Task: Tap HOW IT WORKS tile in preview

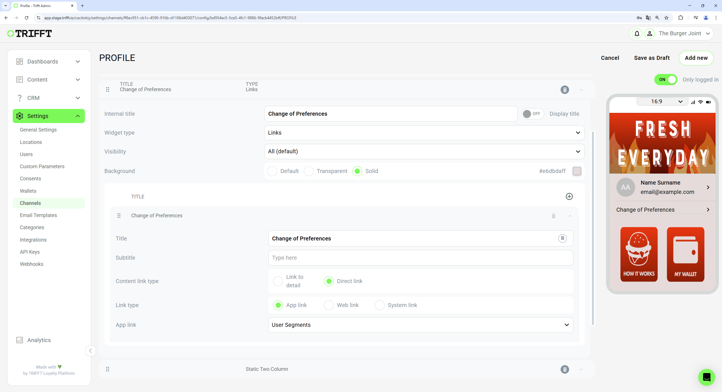Action: (639, 254)
